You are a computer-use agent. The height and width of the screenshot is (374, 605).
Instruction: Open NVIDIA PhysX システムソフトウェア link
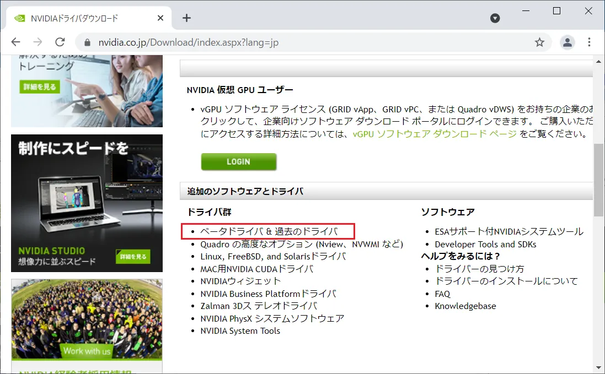(272, 318)
